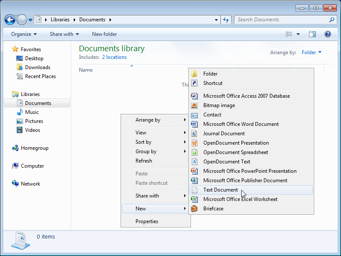This screenshot has height=256, width=341.
Task: Click Documents in the address breadcrumb
Action: point(92,20)
